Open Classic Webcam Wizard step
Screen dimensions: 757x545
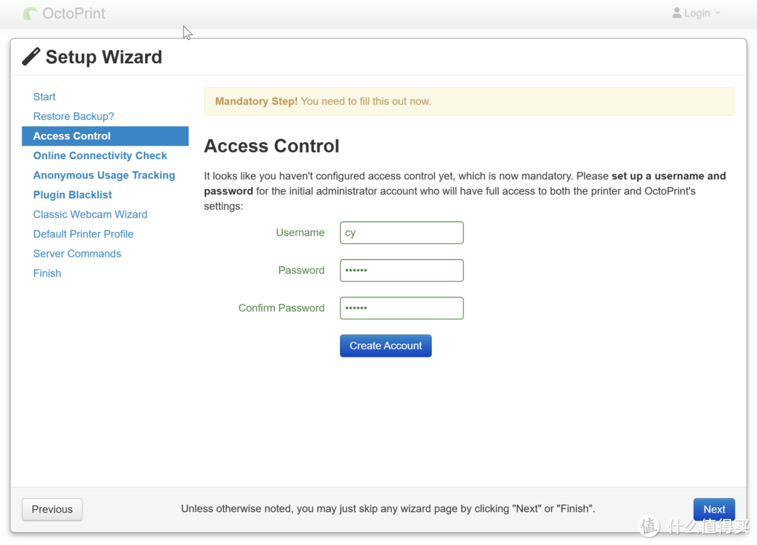point(90,214)
